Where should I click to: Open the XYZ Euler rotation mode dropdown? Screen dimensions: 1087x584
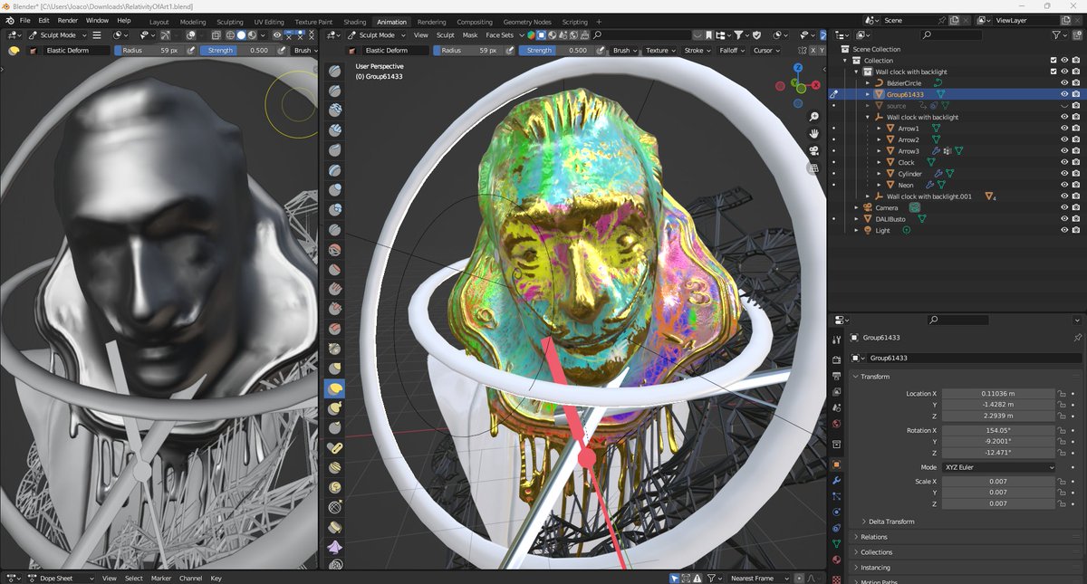(x=999, y=467)
